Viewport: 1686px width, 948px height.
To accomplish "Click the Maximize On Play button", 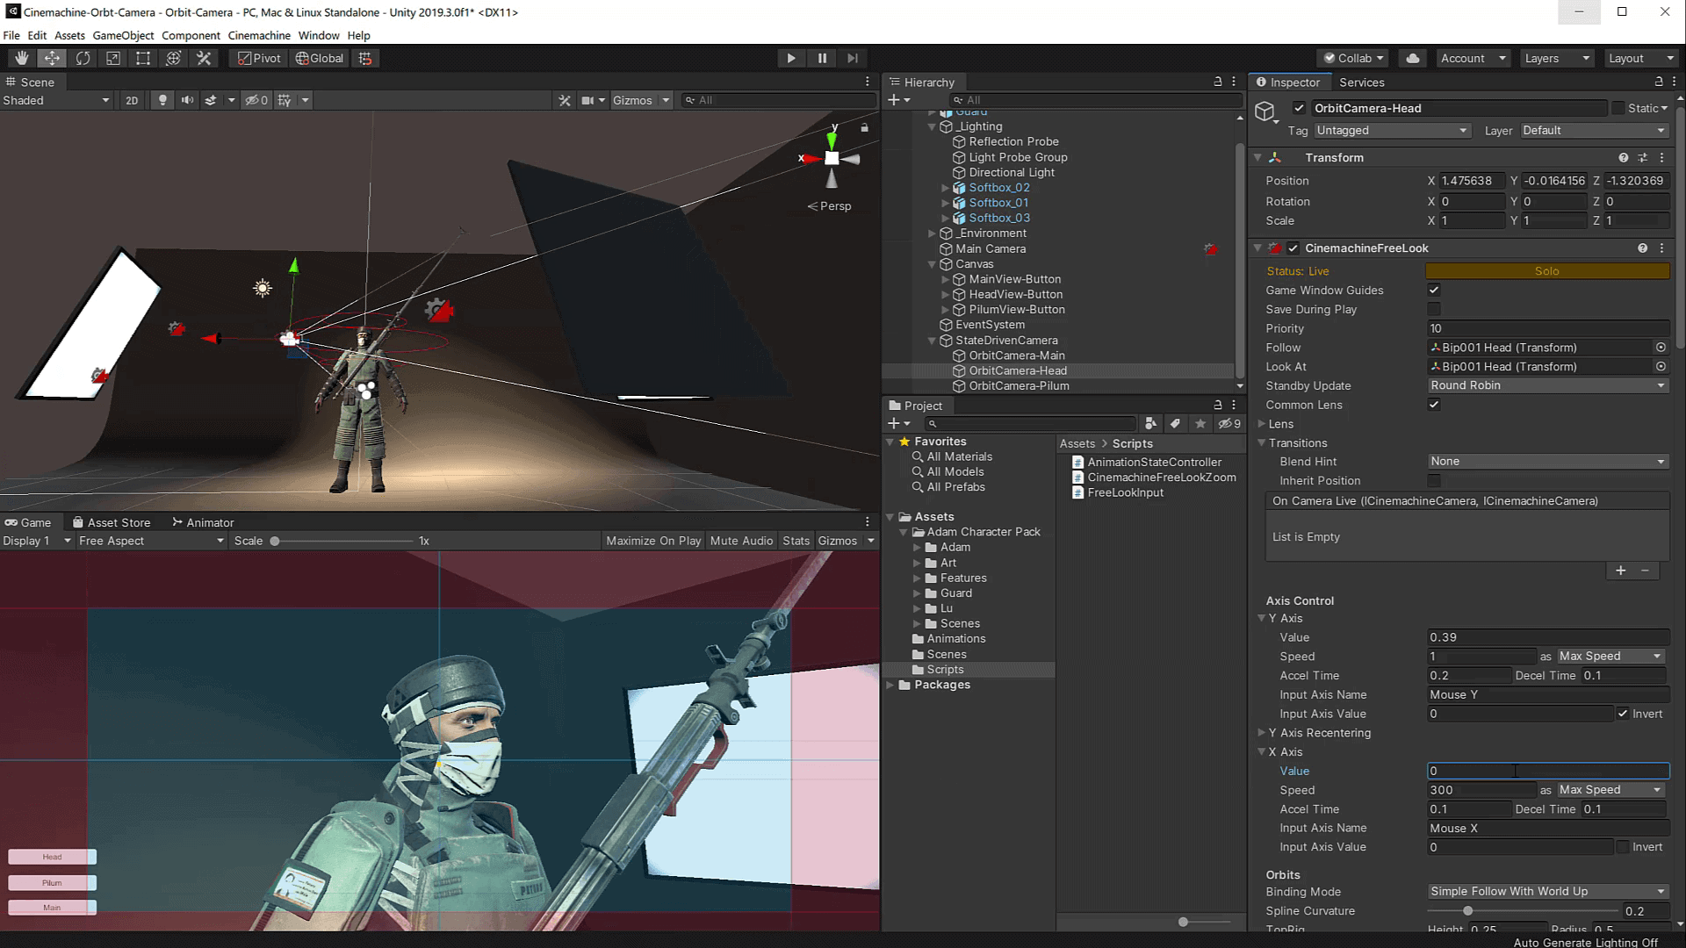I will click(x=652, y=541).
